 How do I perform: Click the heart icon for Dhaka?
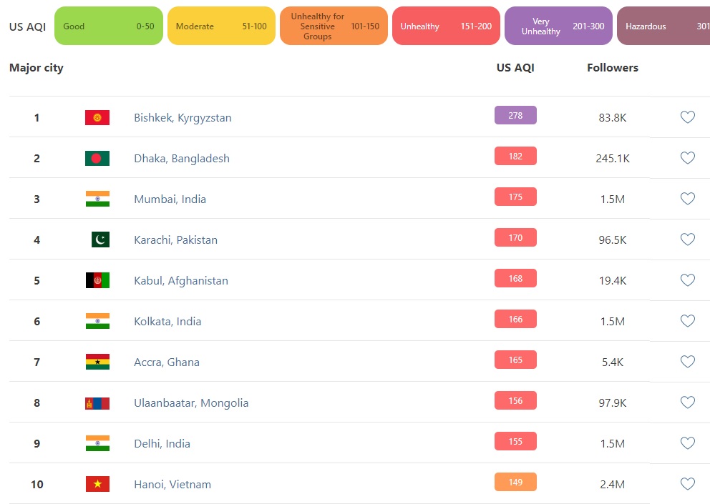[687, 158]
